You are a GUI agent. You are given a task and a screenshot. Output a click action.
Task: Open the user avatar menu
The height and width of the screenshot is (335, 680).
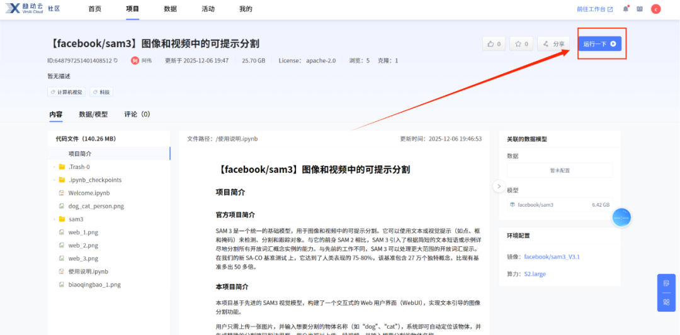coord(655,9)
